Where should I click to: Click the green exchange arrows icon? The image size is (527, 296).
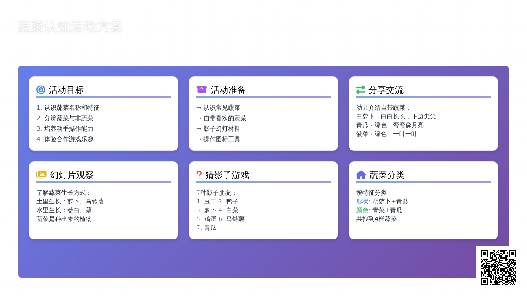coord(361,90)
